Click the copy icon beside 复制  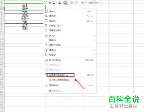pos(46,11)
